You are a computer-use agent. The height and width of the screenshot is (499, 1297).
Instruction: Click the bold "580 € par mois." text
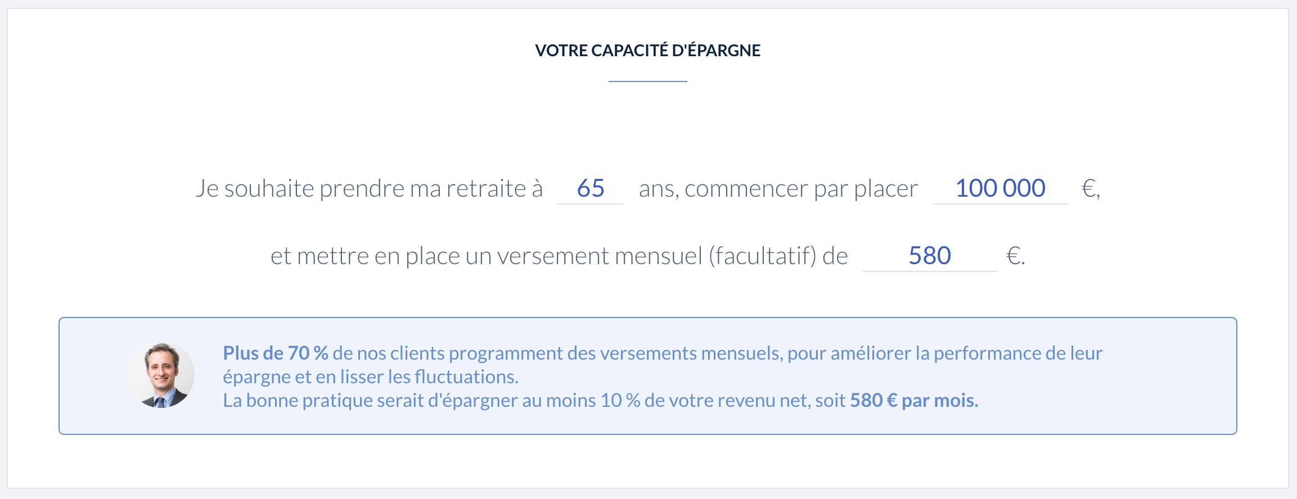point(914,400)
